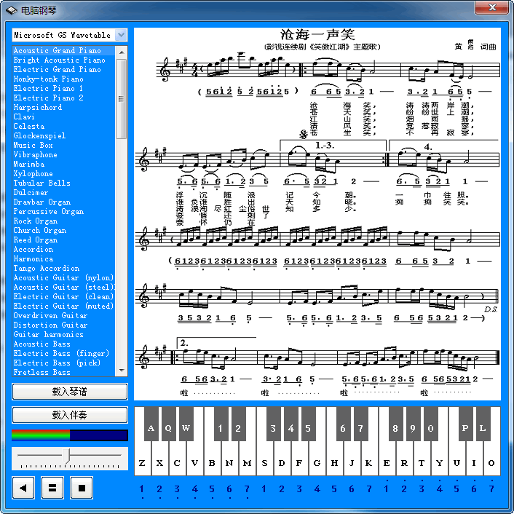Choose Electric Guitar (muted)

(x=64, y=307)
